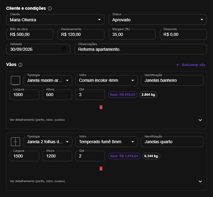Expand detalhamento chevron for Janelas quarto

pos(200,181)
